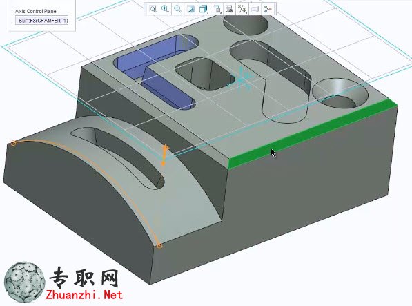
Task: Expand the Saved Orientations dropdown
Action: pyautogui.click(x=217, y=9)
